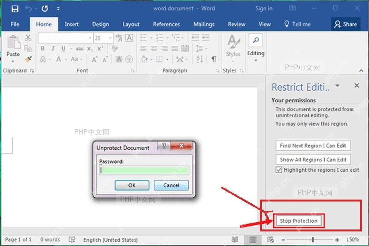Screen dimensions: 369x246
Task: Toggle Strikethrough formatting
Action: coord(79,49)
